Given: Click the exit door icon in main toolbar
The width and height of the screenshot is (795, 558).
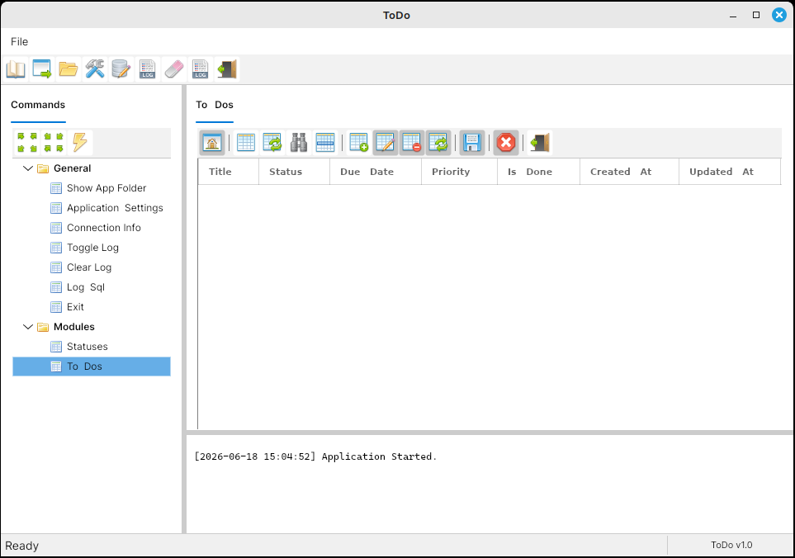Looking at the screenshot, I should pyautogui.click(x=227, y=69).
